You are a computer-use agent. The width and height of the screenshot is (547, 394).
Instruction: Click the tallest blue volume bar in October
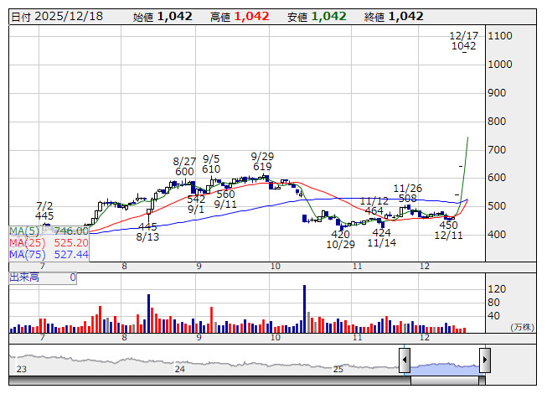(305, 308)
